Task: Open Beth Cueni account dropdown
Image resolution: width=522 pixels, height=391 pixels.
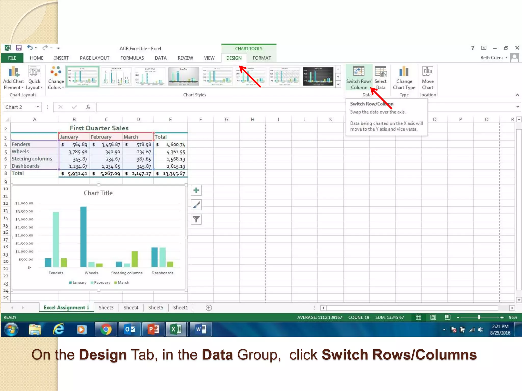Action: tap(506, 58)
